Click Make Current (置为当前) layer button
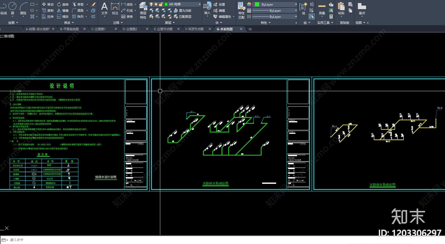This screenshot has height=244, width=445. pos(182,11)
